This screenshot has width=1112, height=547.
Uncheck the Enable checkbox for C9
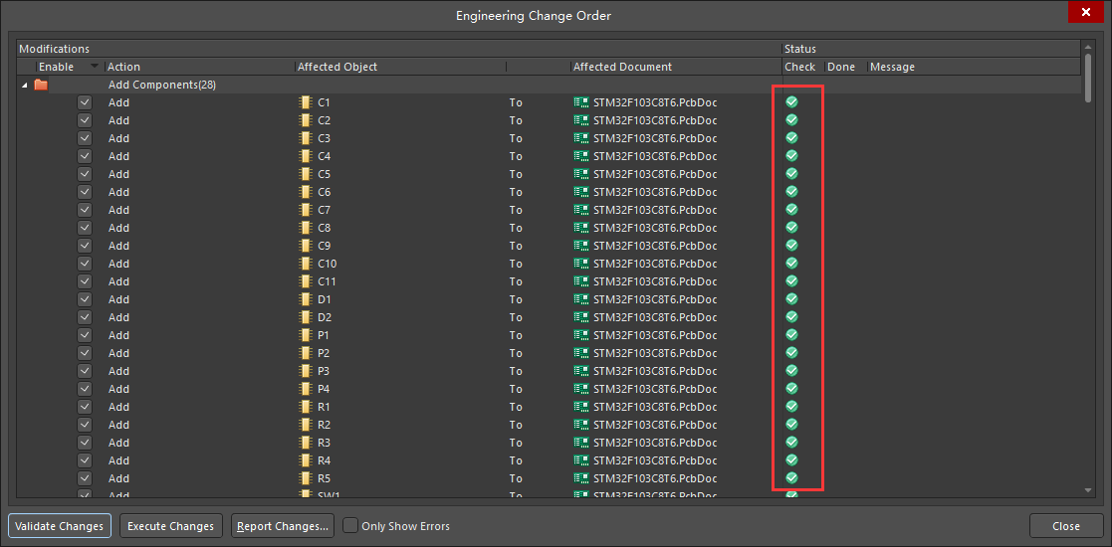pos(85,246)
